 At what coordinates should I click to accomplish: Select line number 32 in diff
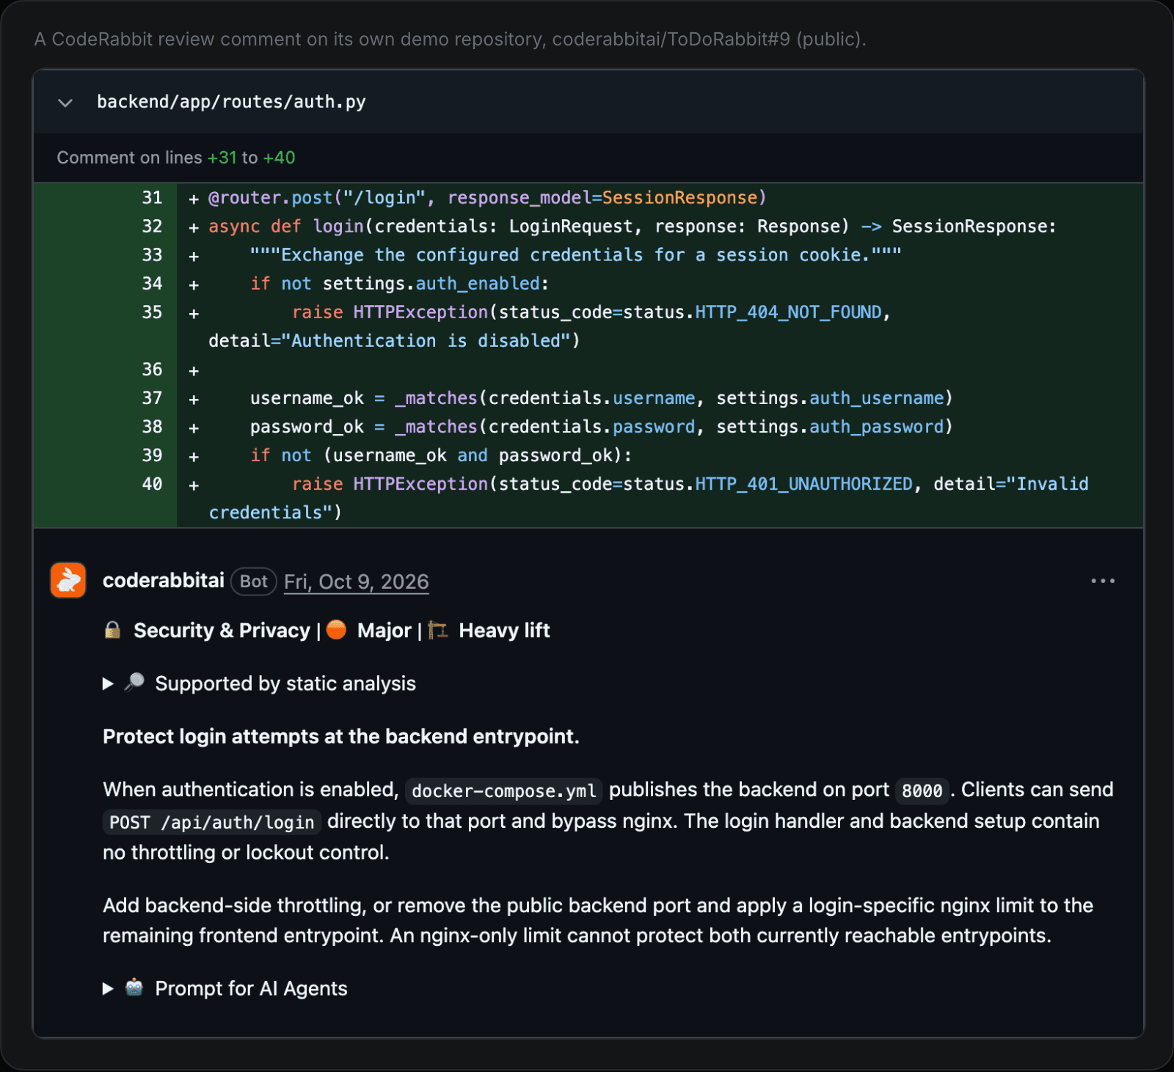pos(152,226)
